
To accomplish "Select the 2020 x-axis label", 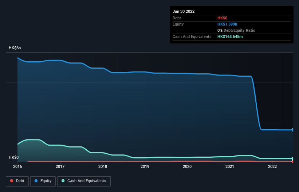I will 187,166.
